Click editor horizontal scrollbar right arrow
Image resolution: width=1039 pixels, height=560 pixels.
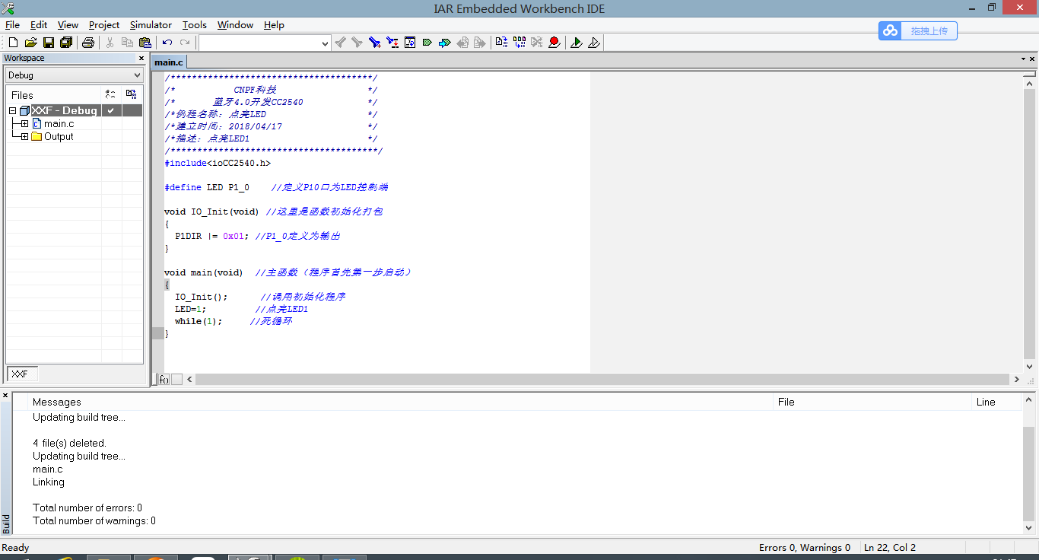click(1017, 379)
